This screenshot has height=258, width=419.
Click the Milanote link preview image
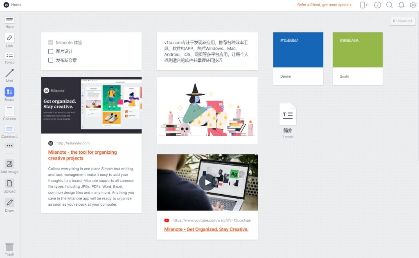pos(91,105)
